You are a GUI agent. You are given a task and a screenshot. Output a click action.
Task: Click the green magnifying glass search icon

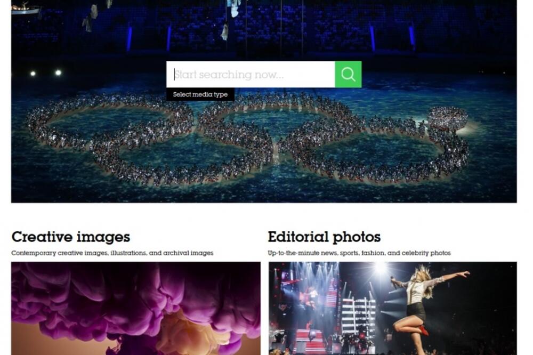point(348,74)
